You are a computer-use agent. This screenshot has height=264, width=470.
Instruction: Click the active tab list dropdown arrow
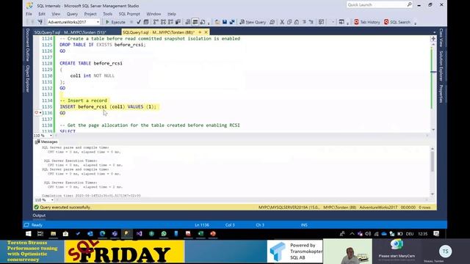[434, 32]
